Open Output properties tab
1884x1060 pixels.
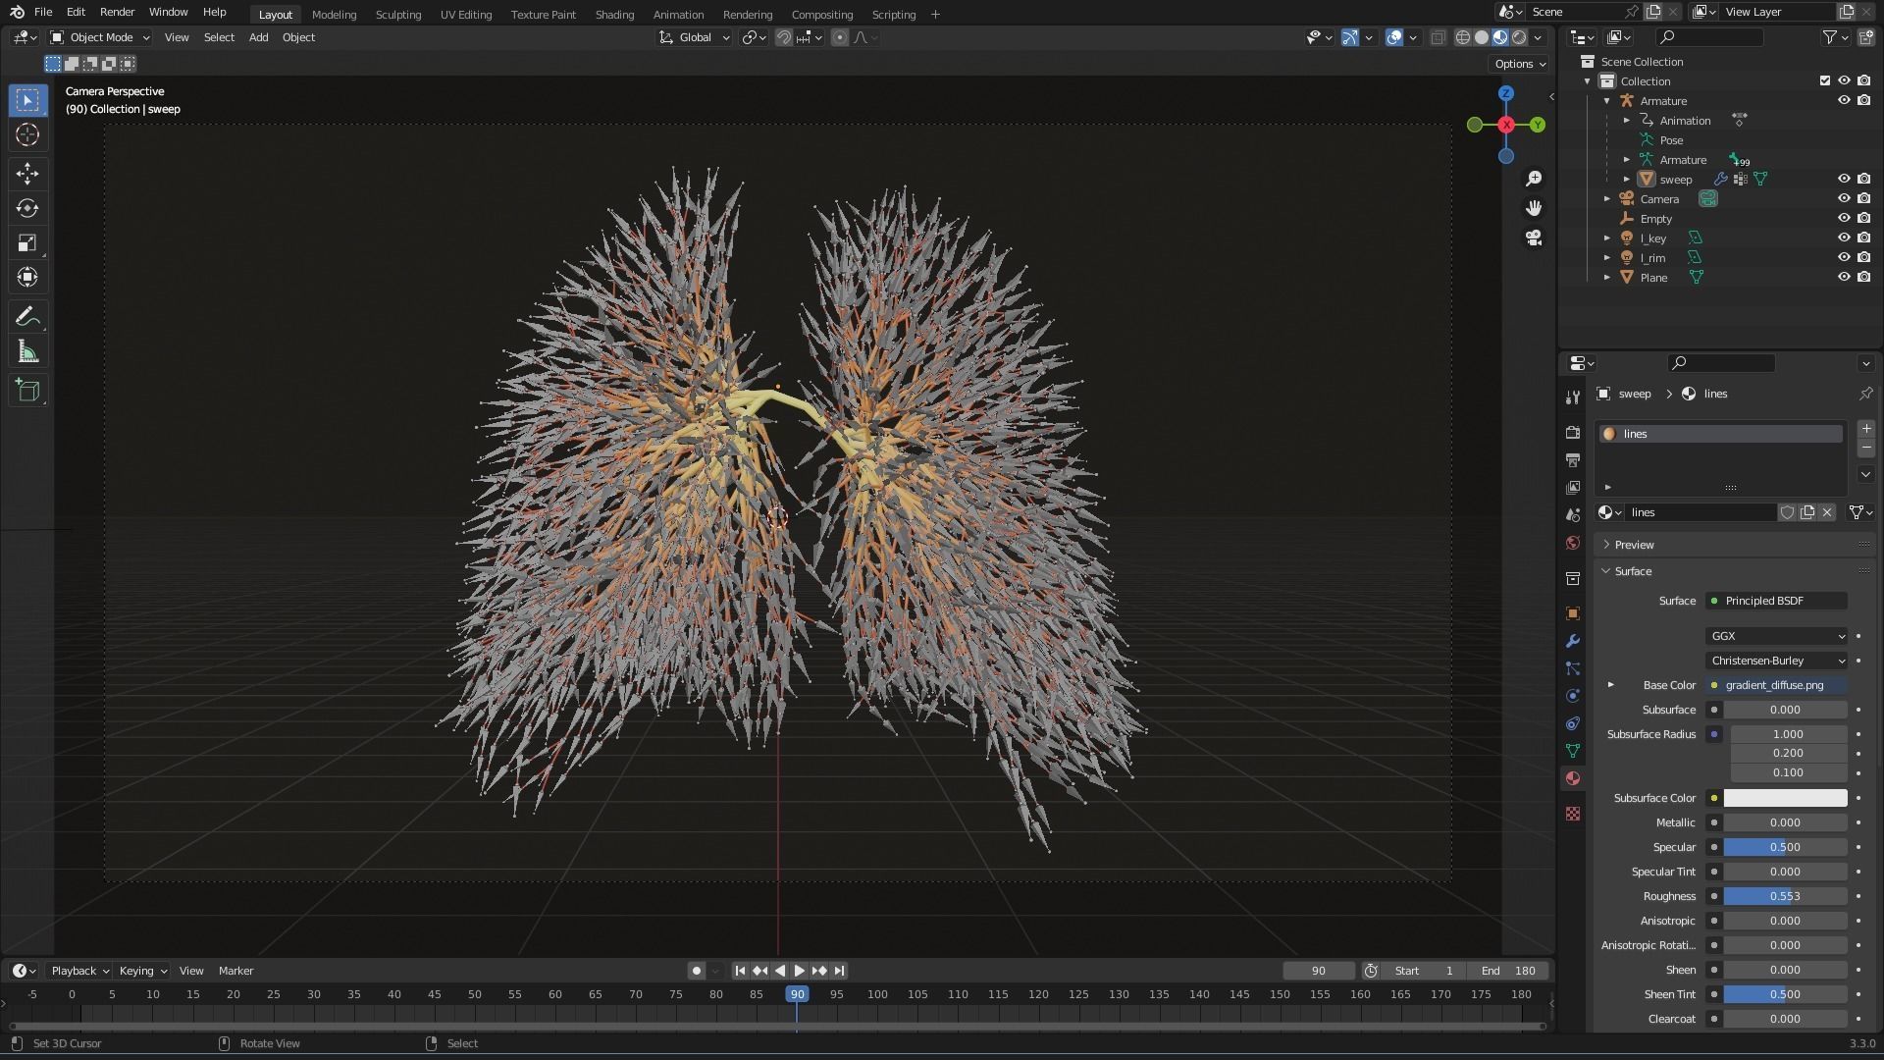pos(1573,460)
